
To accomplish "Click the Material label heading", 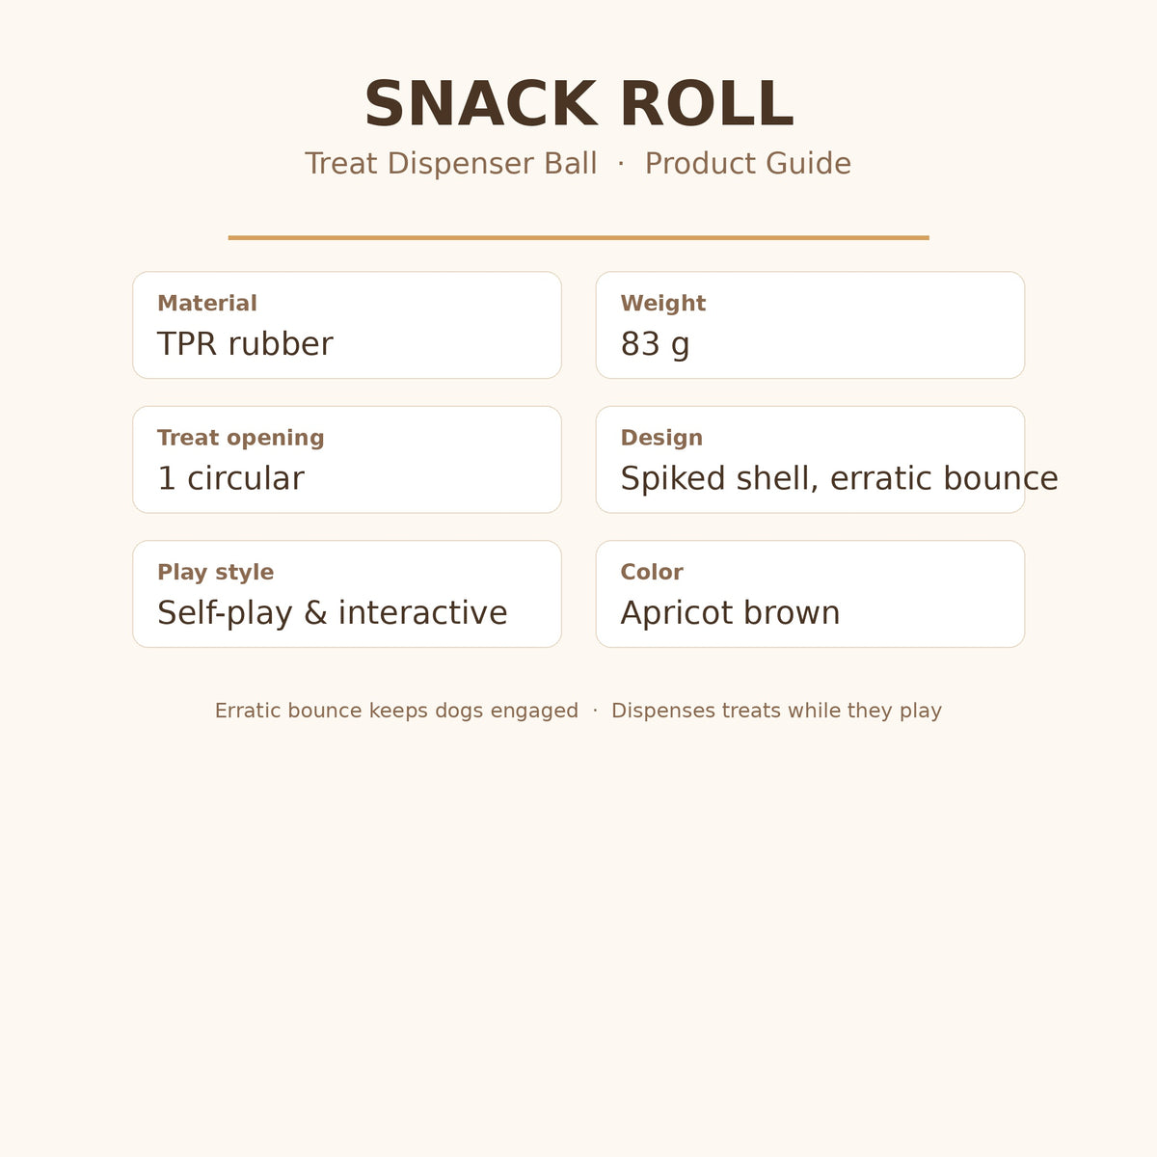I will coord(207,303).
